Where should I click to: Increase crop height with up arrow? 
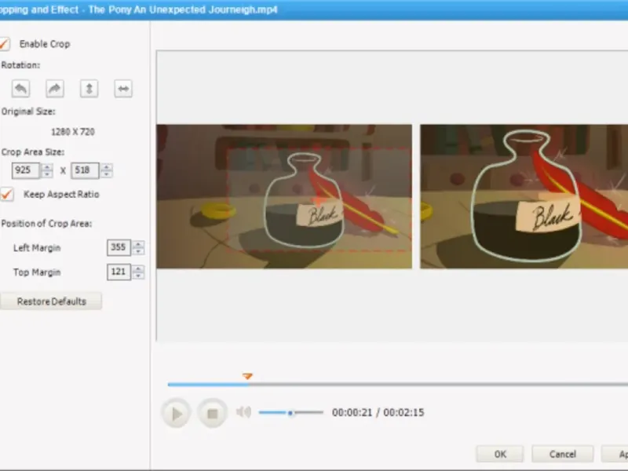pyautogui.click(x=107, y=166)
